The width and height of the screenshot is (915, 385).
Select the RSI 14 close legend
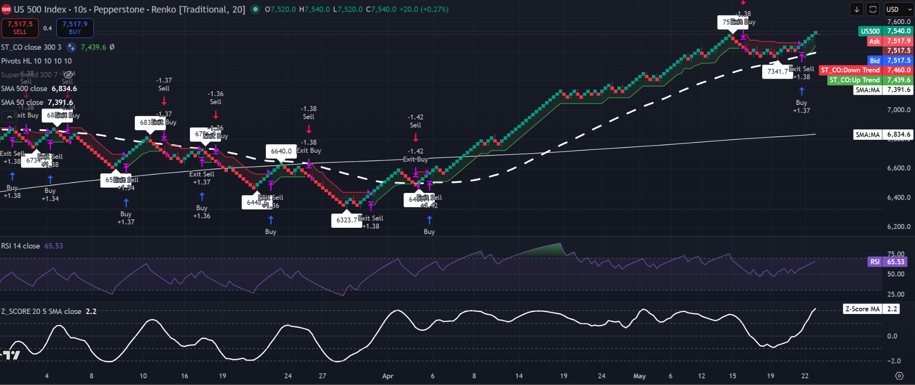pos(21,246)
